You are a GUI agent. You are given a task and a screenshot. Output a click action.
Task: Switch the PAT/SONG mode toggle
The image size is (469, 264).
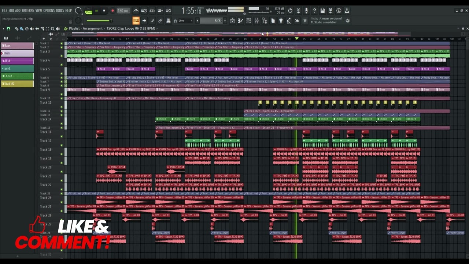point(89,11)
